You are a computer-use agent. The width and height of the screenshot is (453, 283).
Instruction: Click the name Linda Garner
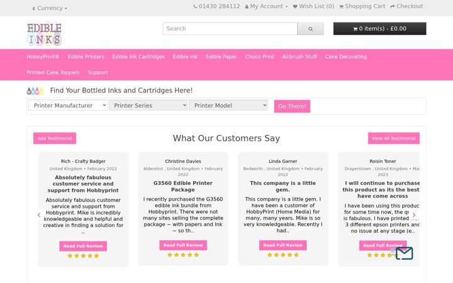pyautogui.click(x=283, y=162)
